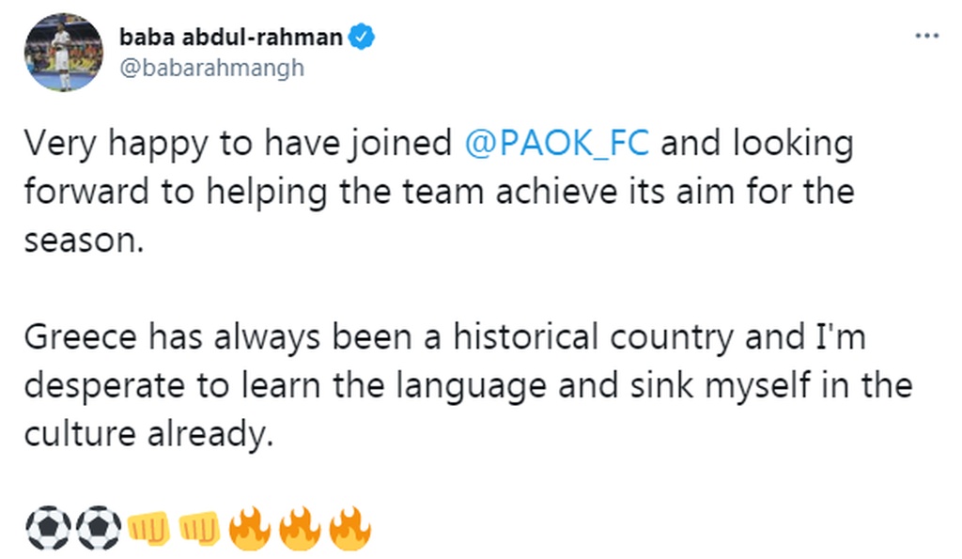Open the tweet's more options menu
Viewport: 962px width, 559px height.
pos(926,36)
